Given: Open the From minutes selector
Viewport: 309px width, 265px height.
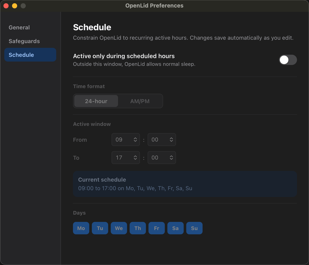Looking at the screenshot, I should coord(162,140).
